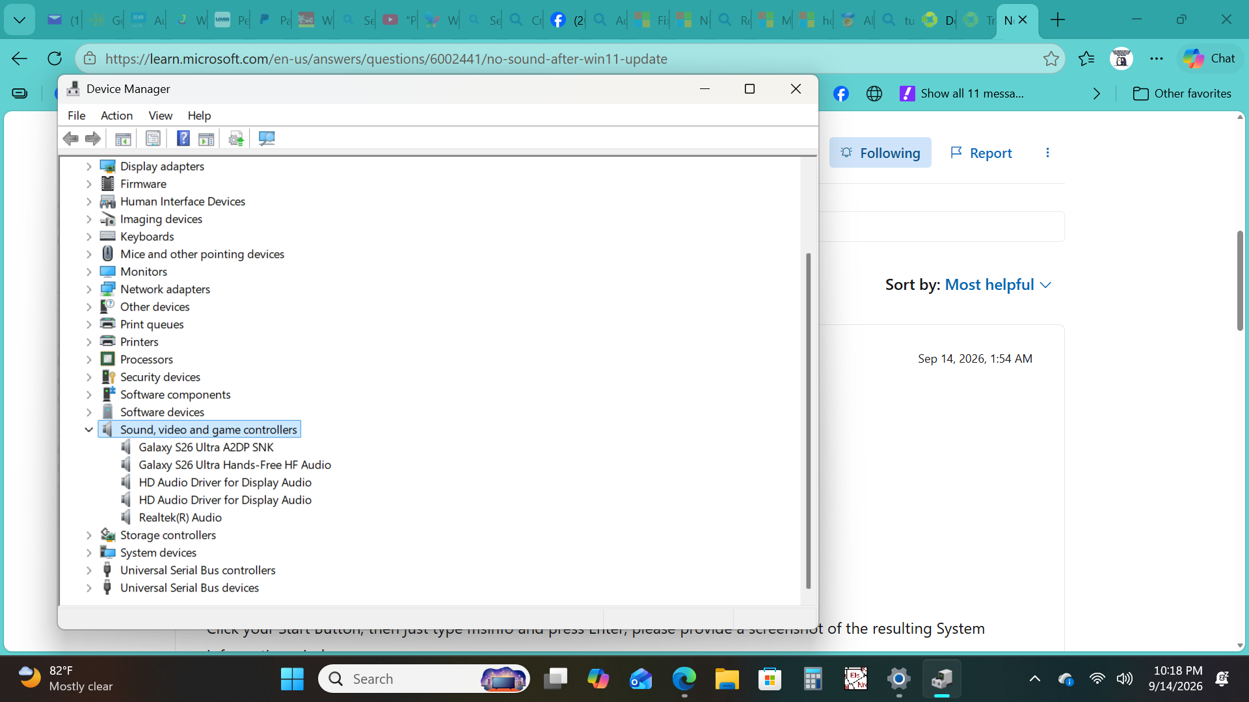Screen dimensions: 1249x702
Task: Open Calculator from the taskbar
Action: click(x=813, y=679)
